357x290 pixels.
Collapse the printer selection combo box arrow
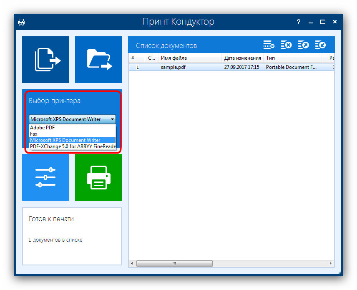pyautogui.click(x=112, y=119)
